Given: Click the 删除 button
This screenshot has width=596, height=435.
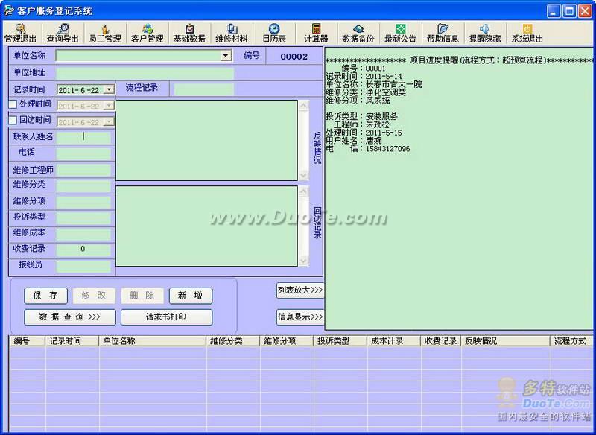Looking at the screenshot, I should [x=142, y=296].
